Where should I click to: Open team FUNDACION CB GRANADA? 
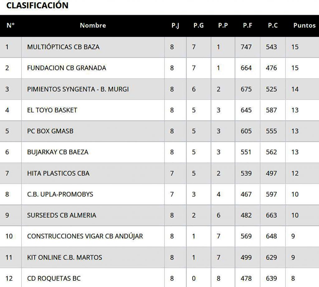point(67,68)
